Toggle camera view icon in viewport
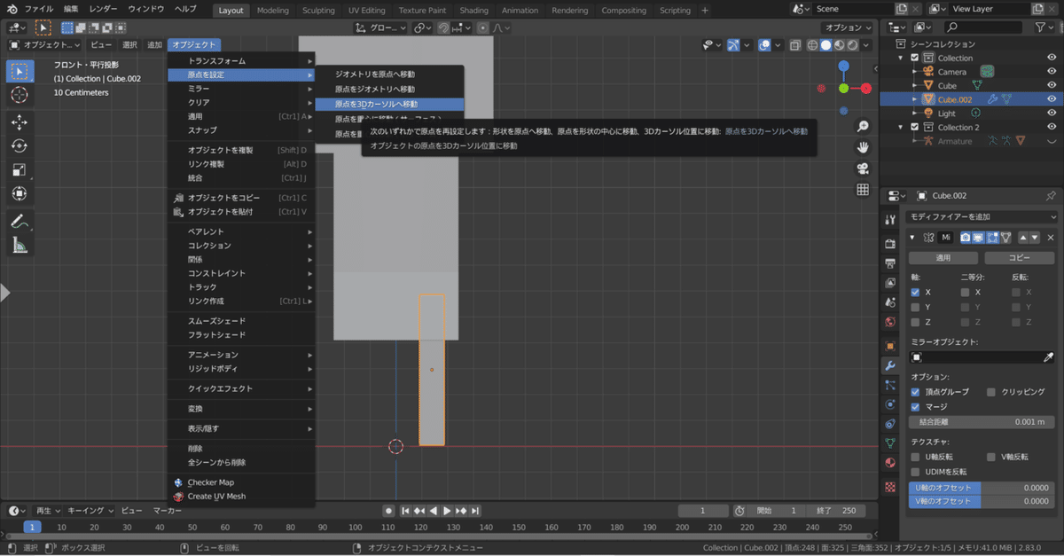This screenshot has width=1064, height=556. coord(862,168)
